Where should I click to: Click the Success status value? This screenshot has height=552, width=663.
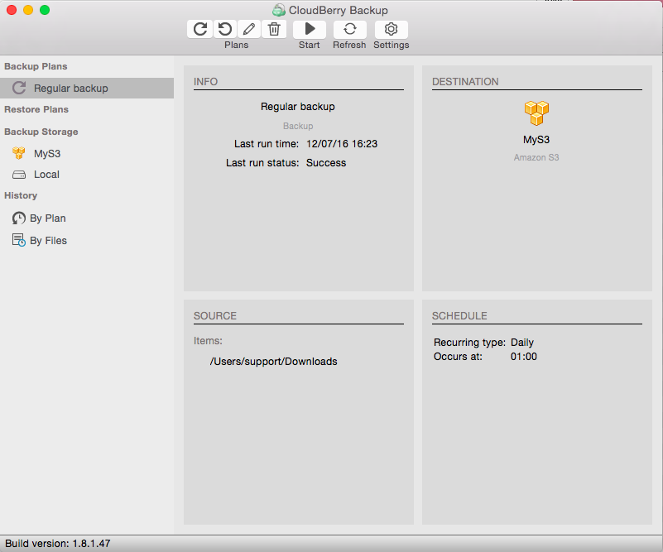tap(326, 163)
